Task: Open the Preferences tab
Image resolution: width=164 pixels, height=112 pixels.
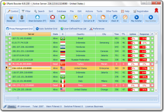Action: coord(97,29)
